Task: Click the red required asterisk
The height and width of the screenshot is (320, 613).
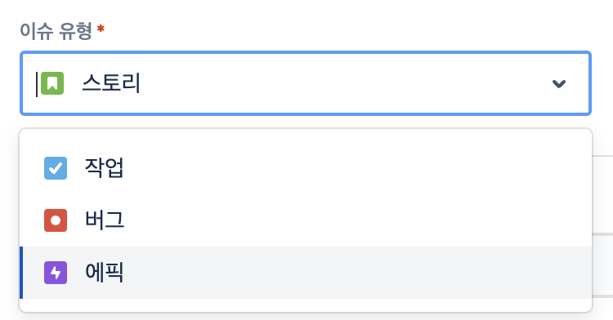Action: pyautogui.click(x=101, y=29)
